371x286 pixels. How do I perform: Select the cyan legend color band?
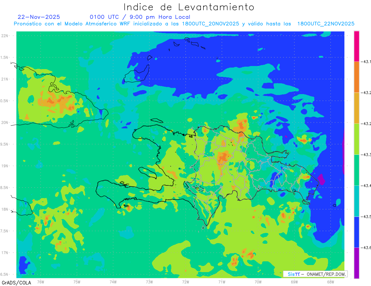point(356,201)
